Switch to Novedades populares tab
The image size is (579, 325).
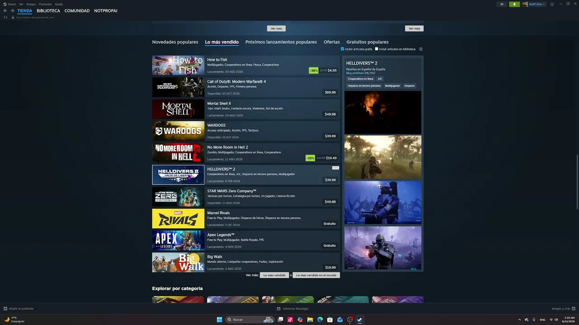[x=175, y=42]
